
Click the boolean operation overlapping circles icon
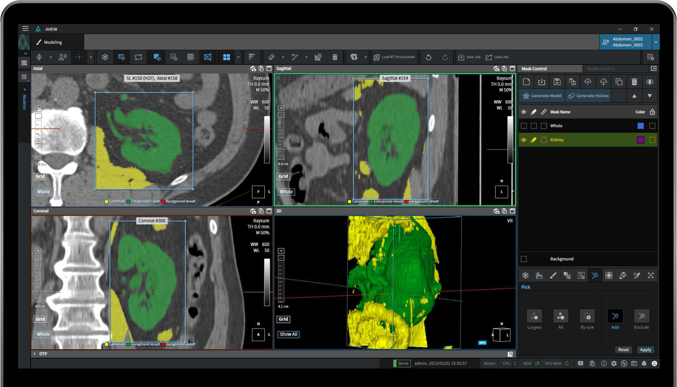[x=650, y=82]
